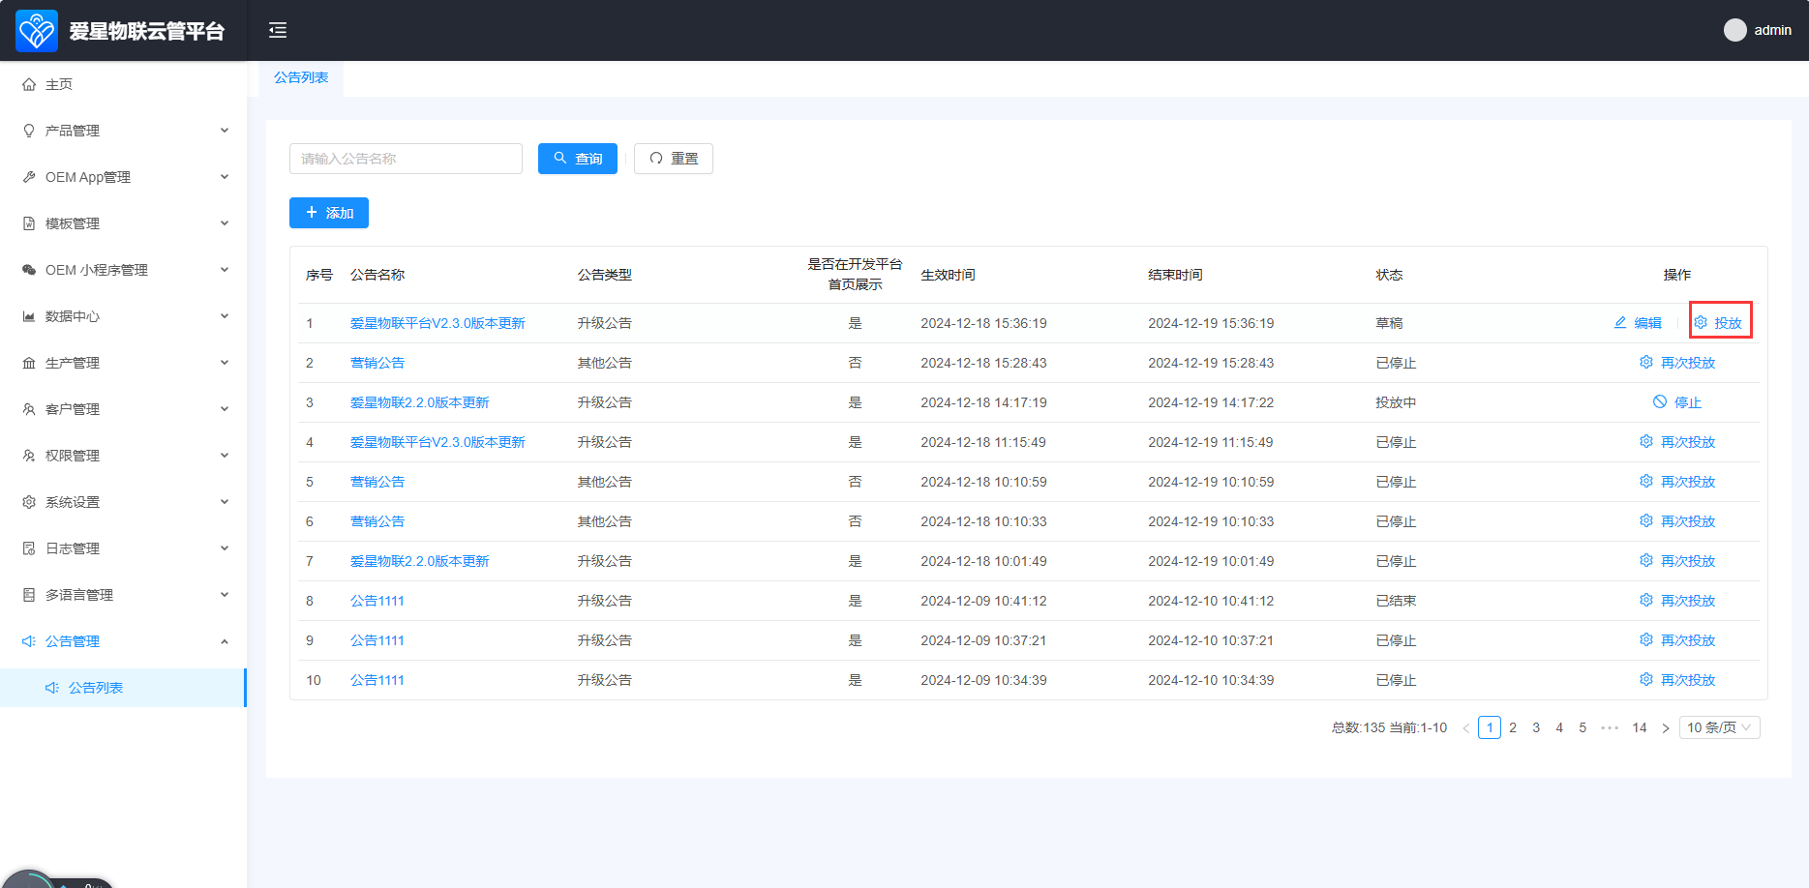Click the pencil edit icon in row 1
1809x888 pixels.
(x=1620, y=322)
